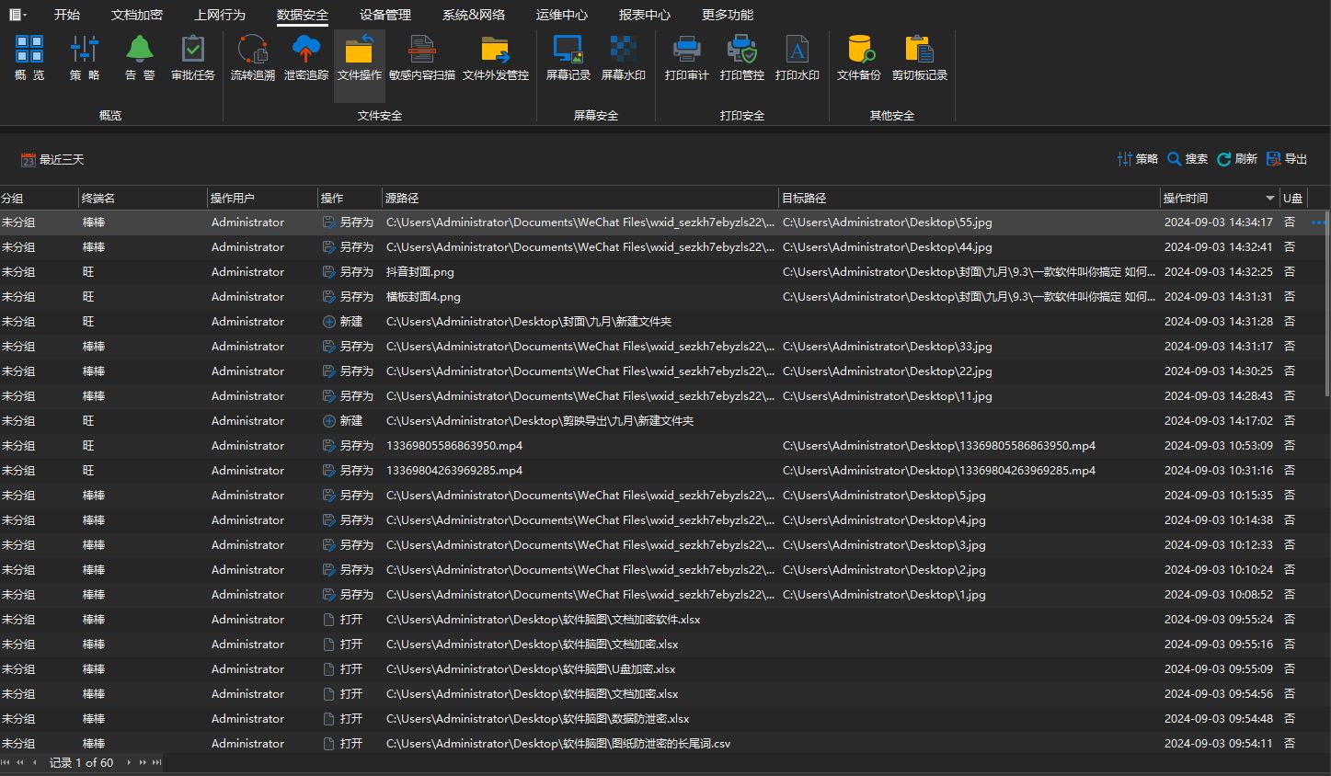
Task: Open 屏幕记录 screen recording
Action: (568, 57)
